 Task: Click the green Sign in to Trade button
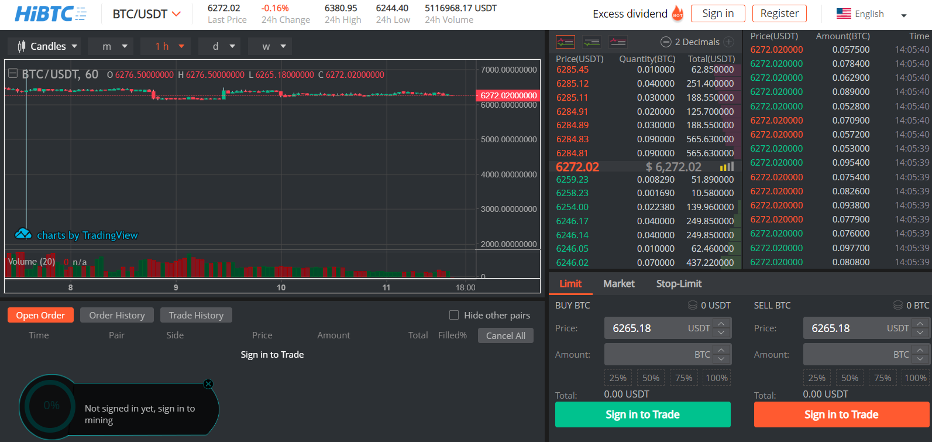coord(642,414)
